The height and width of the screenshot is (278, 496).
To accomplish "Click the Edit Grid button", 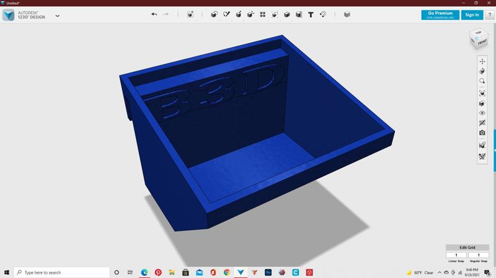I will [467, 248].
